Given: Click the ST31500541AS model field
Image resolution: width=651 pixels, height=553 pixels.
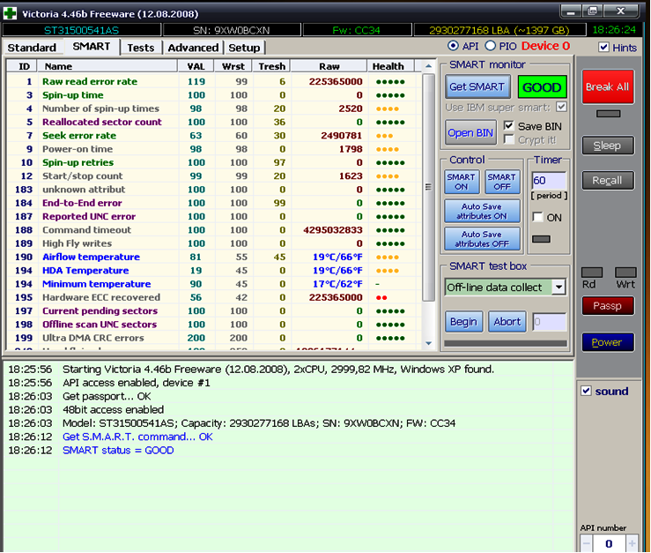Looking at the screenshot, I should coord(81,30).
